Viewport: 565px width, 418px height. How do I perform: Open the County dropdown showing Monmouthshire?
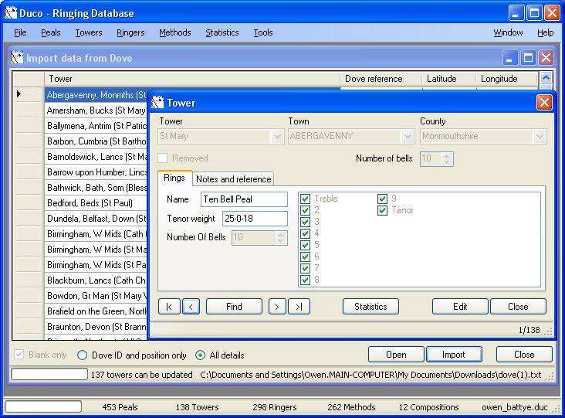[540, 137]
